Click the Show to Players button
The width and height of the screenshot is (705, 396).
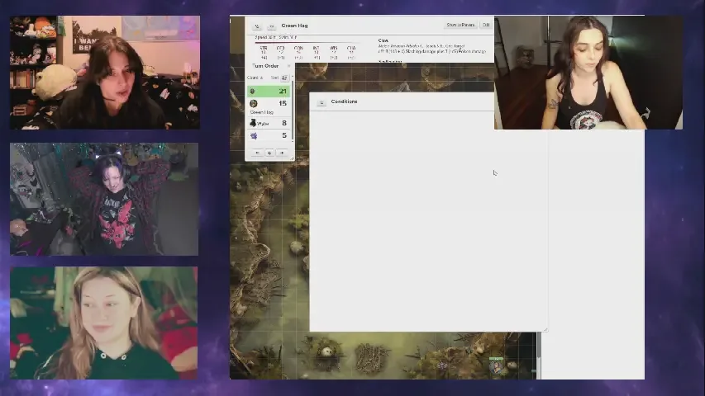coord(460,25)
